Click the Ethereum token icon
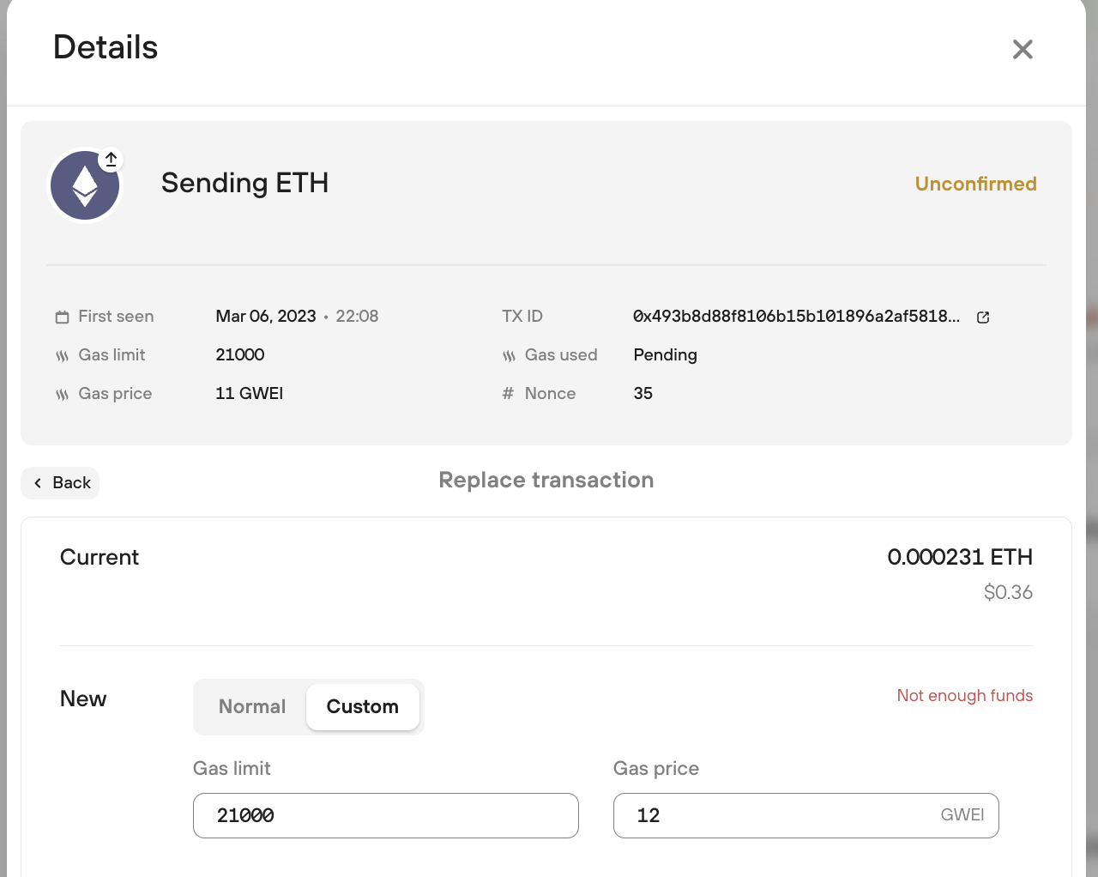 coord(85,184)
